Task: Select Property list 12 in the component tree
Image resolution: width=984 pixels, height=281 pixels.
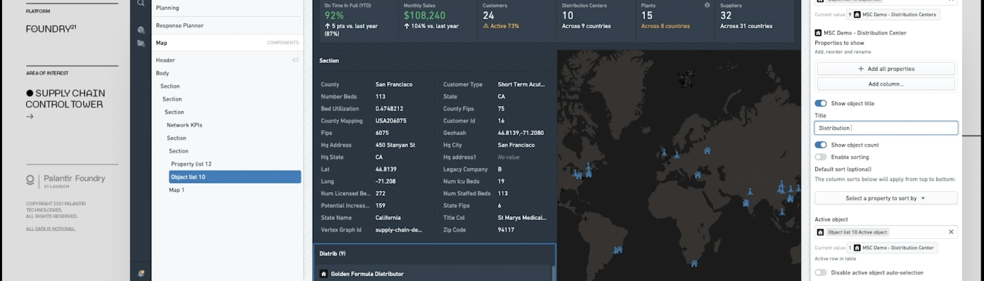Action: [x=191, y=164]
